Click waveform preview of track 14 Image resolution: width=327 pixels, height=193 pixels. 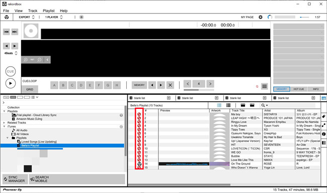point(184,164)
